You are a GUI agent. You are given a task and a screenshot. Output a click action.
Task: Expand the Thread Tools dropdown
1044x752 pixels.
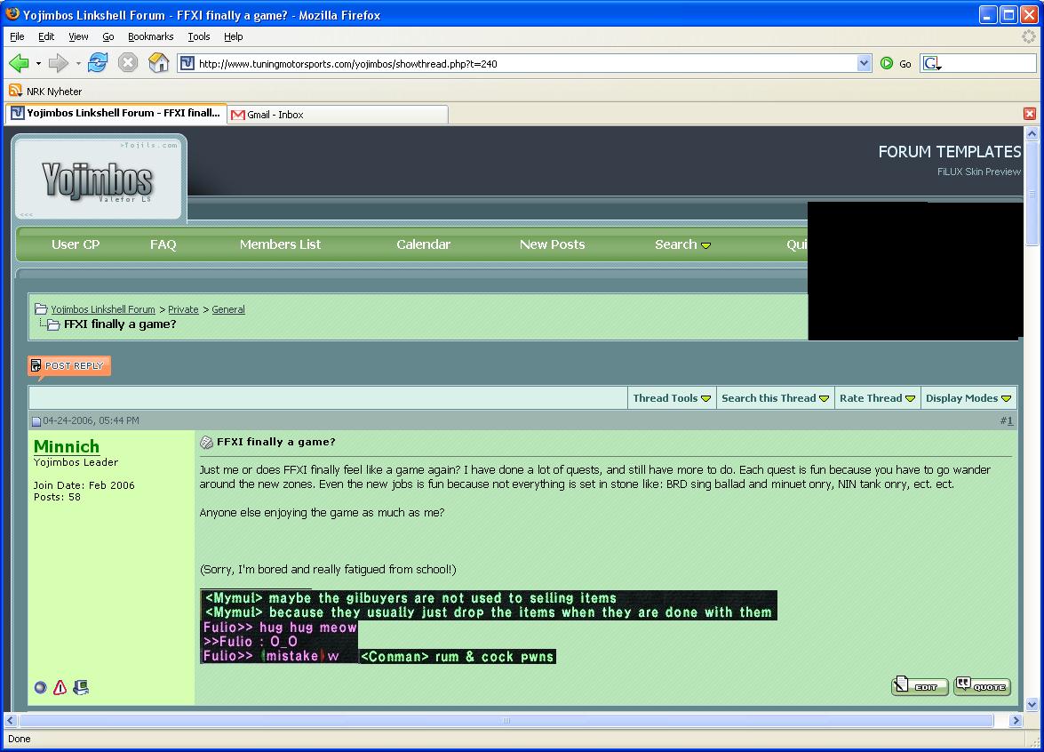672,398
